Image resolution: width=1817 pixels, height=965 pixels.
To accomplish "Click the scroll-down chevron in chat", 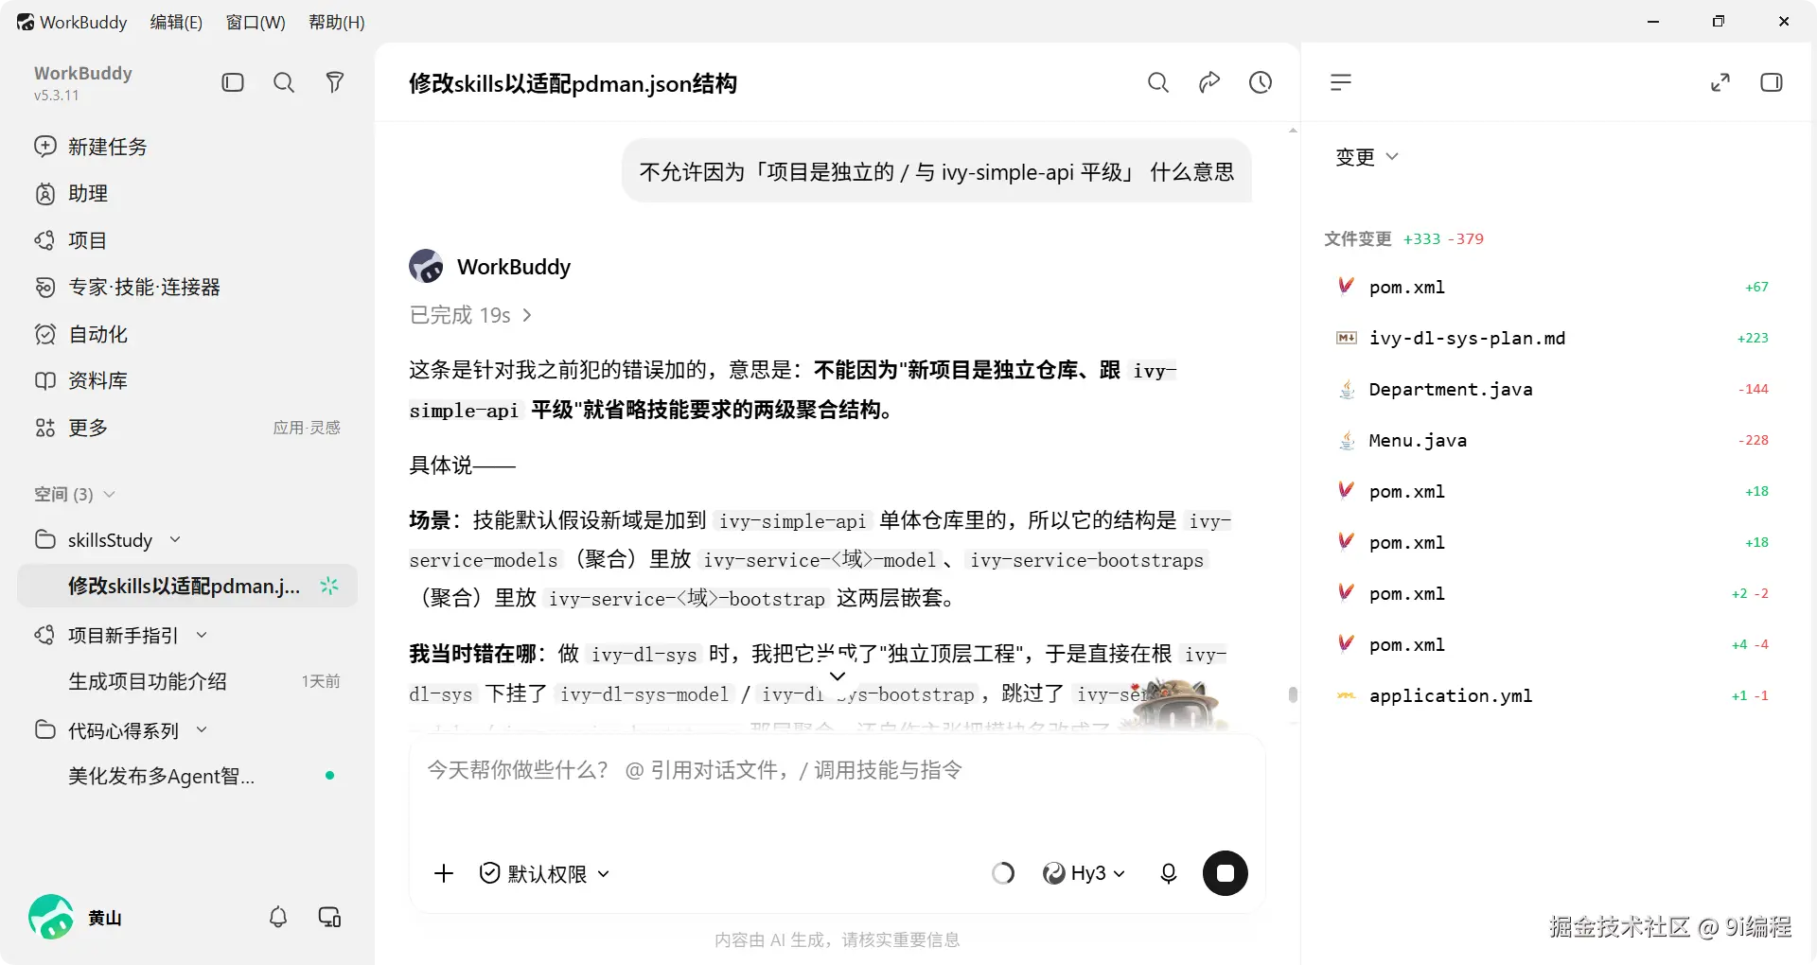I will [838, 675].
